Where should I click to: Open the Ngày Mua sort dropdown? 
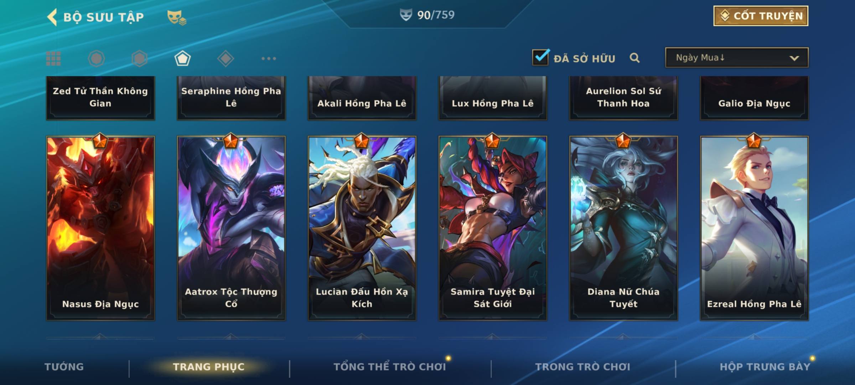click(x=737, y=57)
